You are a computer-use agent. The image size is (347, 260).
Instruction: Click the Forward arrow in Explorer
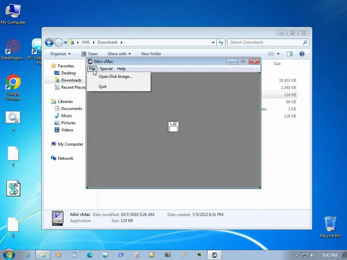tap(59, 42)
